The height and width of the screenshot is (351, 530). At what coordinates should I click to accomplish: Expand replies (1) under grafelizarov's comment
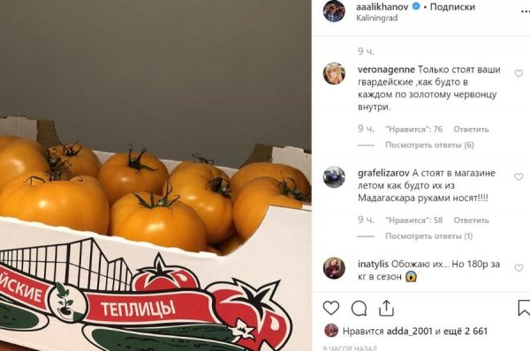tap(429, 236)
